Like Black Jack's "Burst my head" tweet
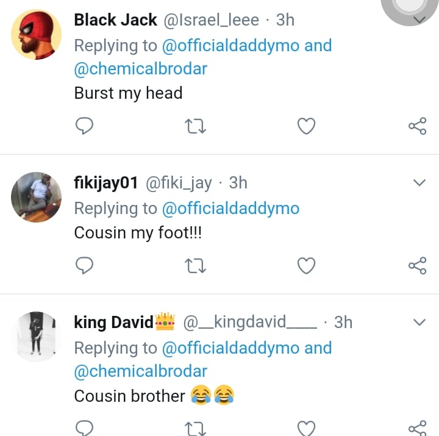The height and width of the screenshot is (436, 439). tap(306, 126)
